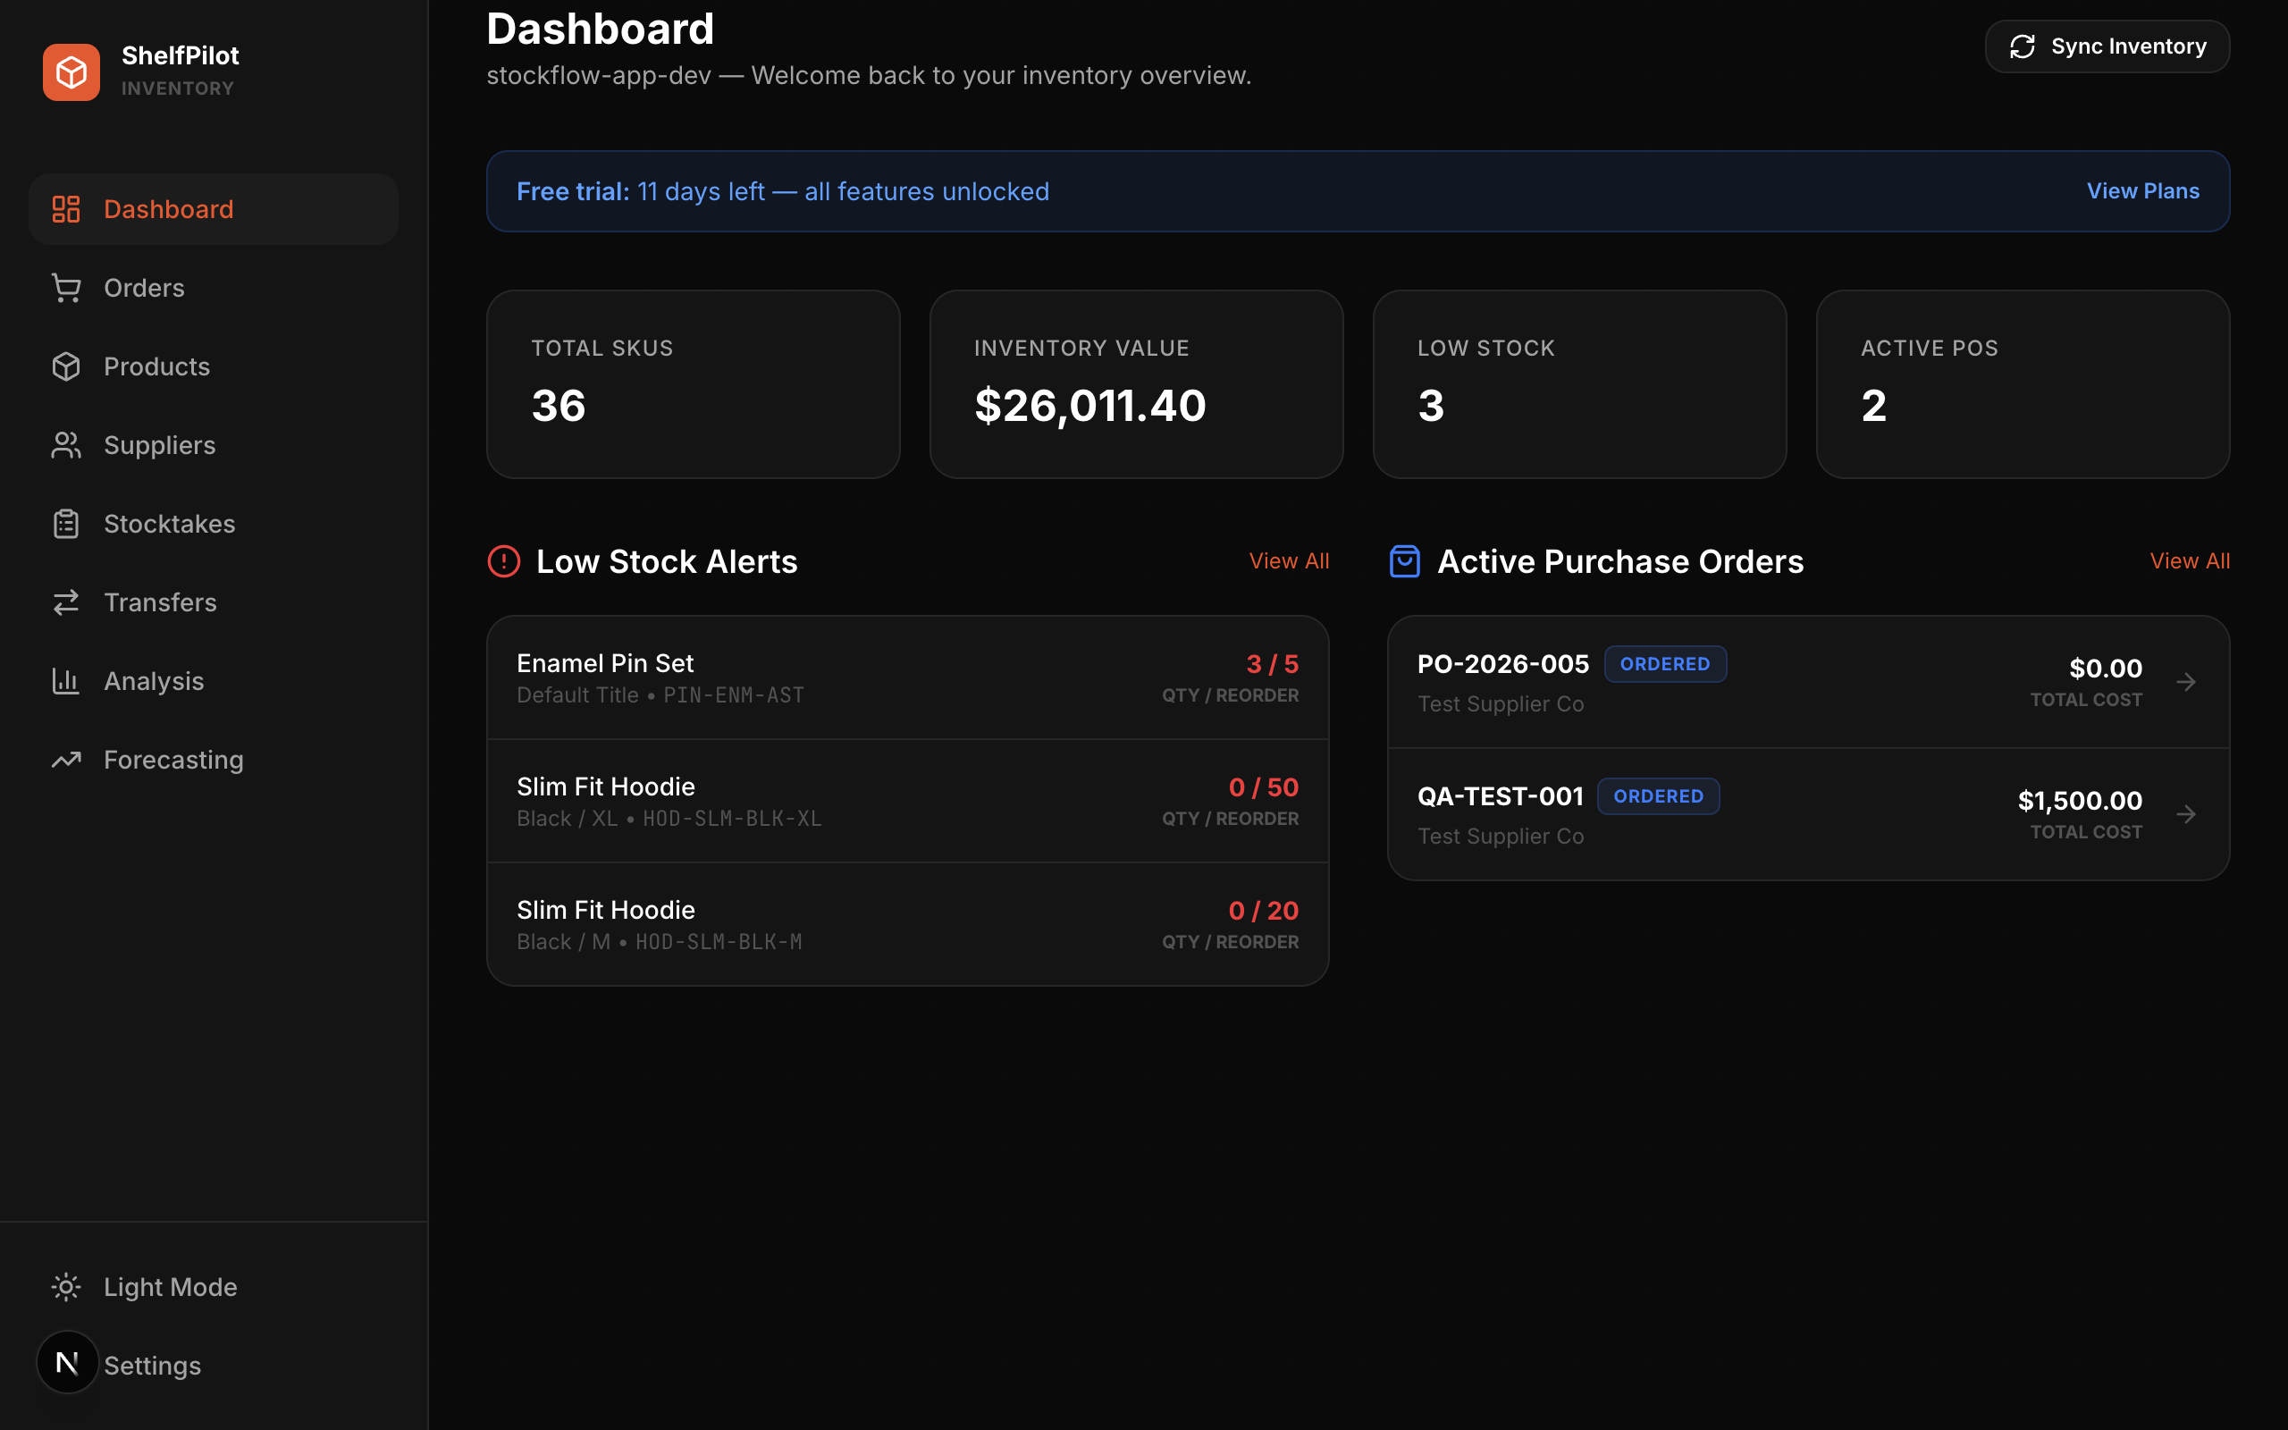This screenshot has width=2288, height=1430.
Task: Click the Stocktakes clipboard icon
Action: point(66,523)
